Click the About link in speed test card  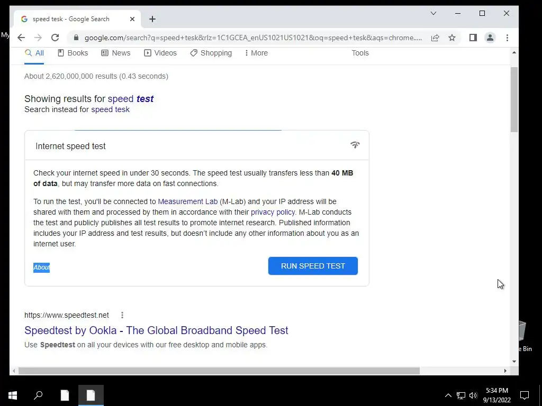41,267
